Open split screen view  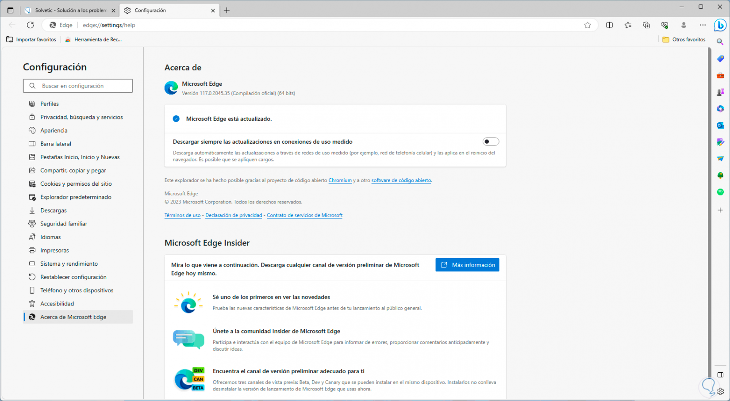point(609,25)
